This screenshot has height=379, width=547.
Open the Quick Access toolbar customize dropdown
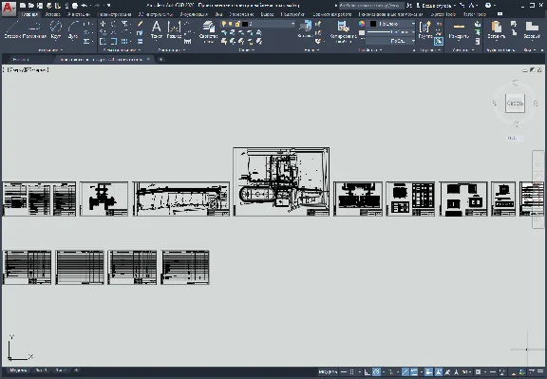pos(109,6)
